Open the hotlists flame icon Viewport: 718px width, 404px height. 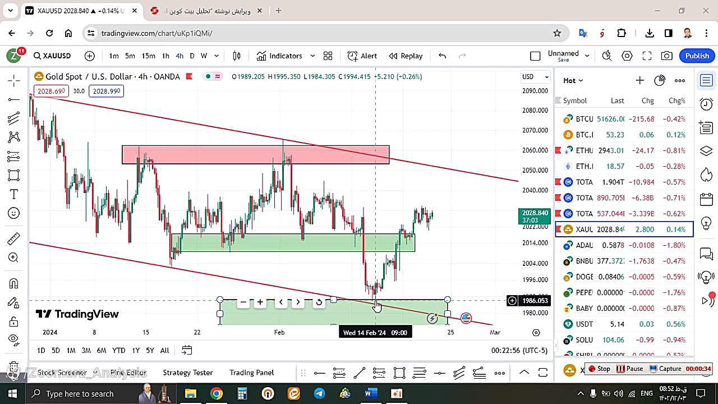pyautogui.click(x=706, y=175)
